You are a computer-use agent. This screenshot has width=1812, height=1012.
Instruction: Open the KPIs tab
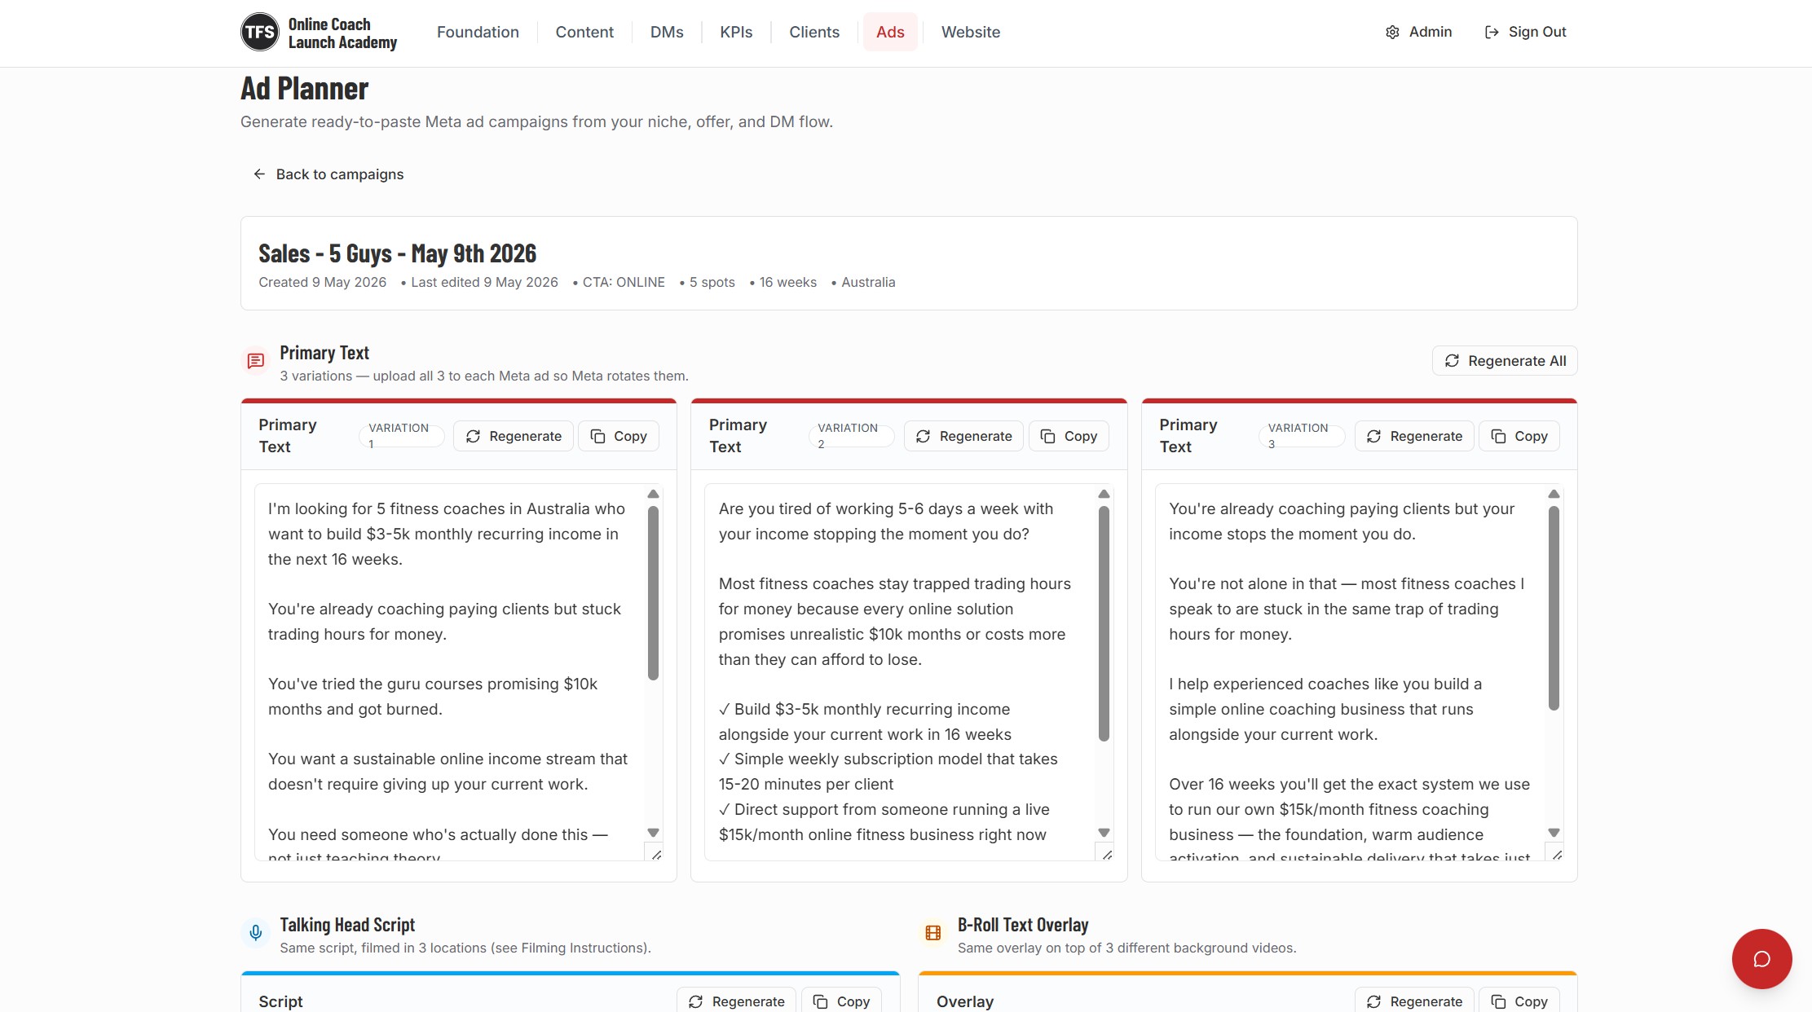click(736, 32)
